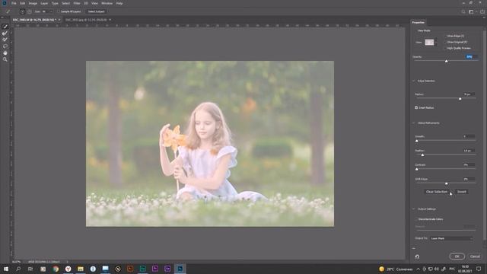Switch to the second document tab
Screen dimensions: 487x274
[86, 20]
